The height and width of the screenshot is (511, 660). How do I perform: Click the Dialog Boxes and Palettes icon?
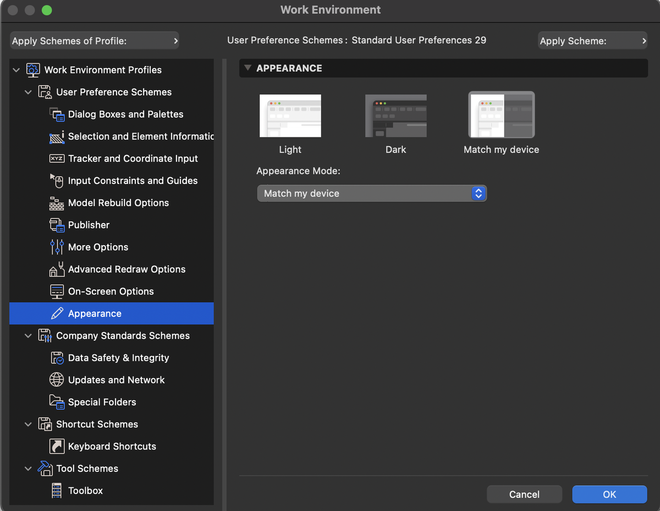tap(57, 114)
